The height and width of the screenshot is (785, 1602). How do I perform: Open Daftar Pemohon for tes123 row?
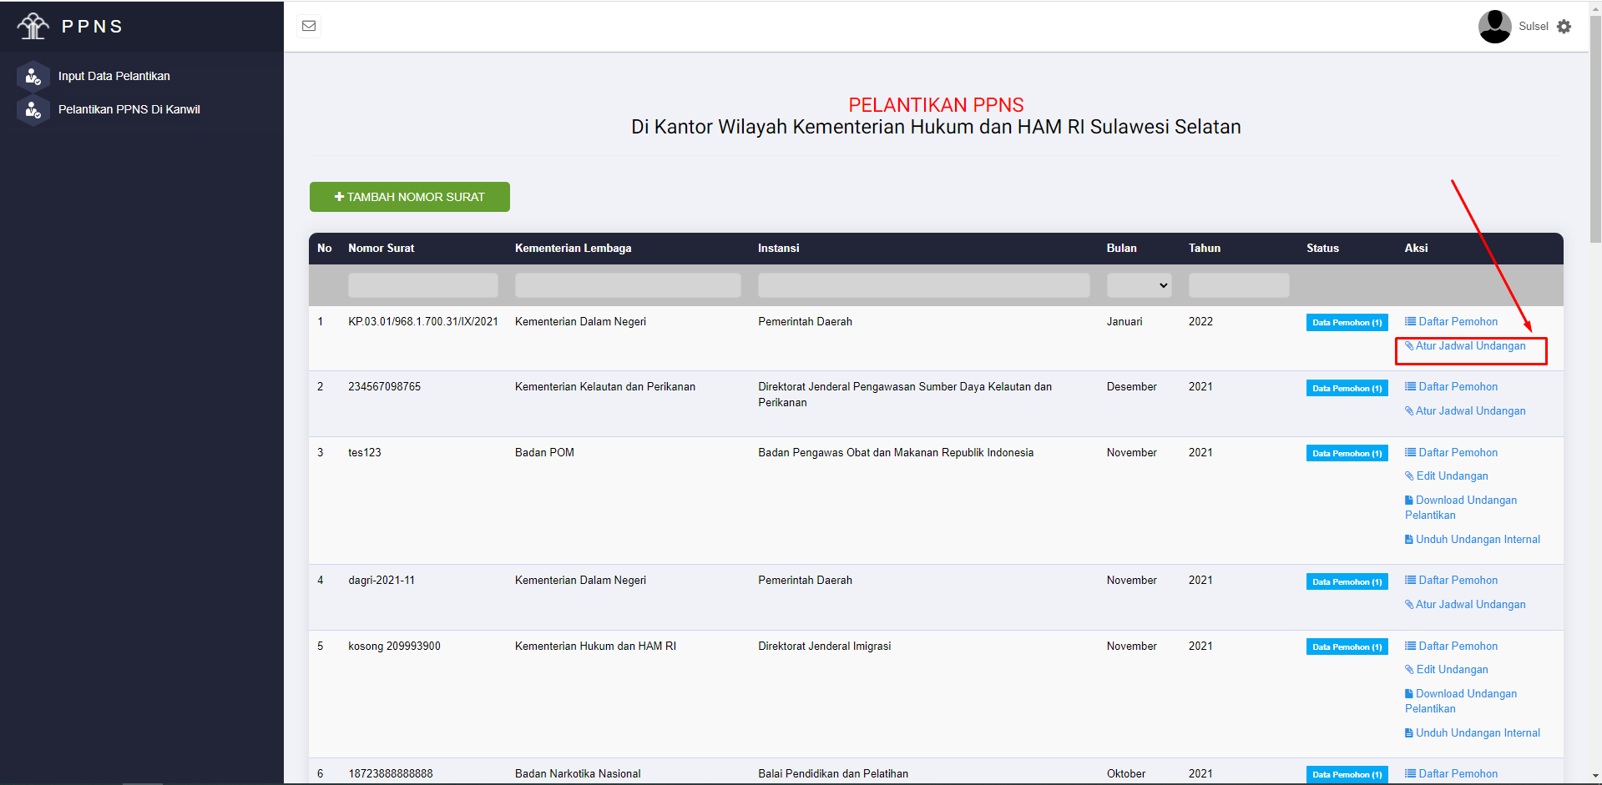click(1451, 452)
